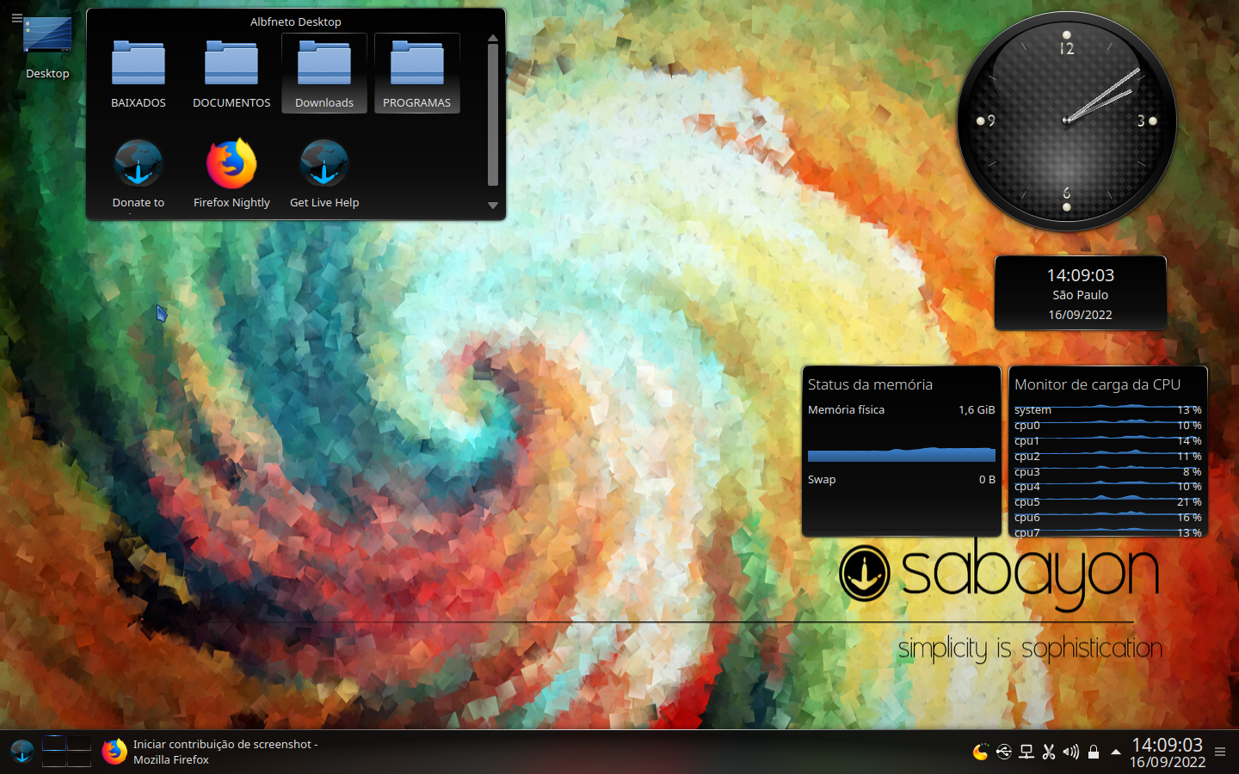Image resolution: width=1239 pixels, height=774 pixels.
Task: Click the cpu2 row in the CPU monitor
Action: click(x=1108, y=457)
